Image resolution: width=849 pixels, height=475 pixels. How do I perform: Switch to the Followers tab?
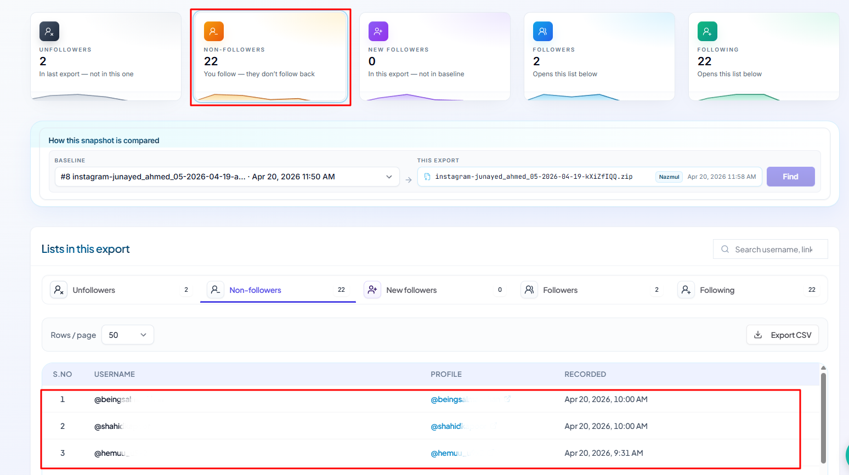[x=591, y=290]
